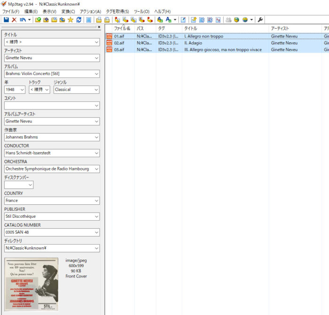Click the title 'II. Adagio' cell

[x=193, y=43]
